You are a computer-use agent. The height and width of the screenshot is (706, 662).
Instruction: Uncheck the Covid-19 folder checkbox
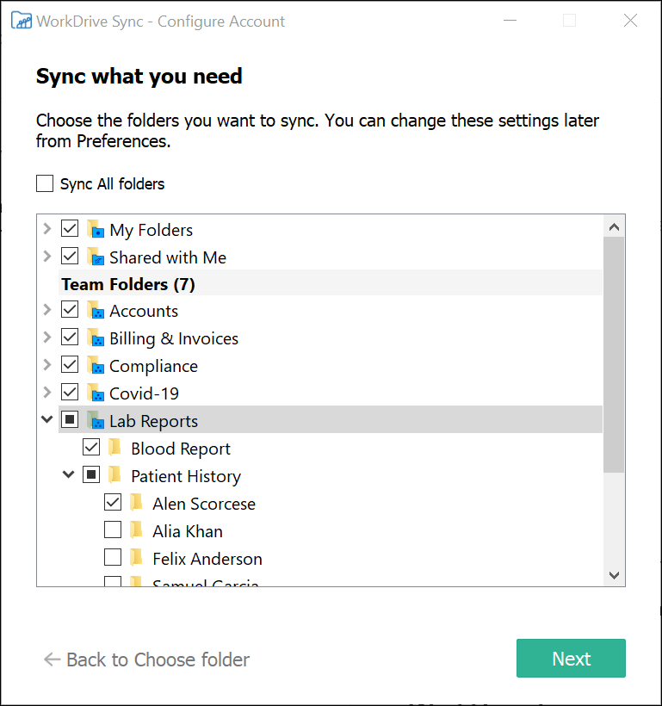pos(70,392)
